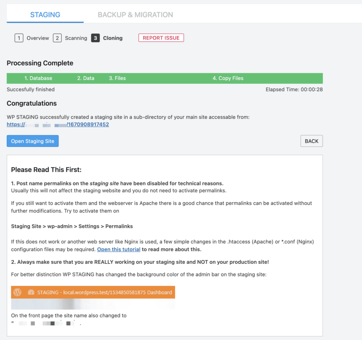Click the REPORT ISSUE button
The image size is (362, 340).
click(161, 38)
